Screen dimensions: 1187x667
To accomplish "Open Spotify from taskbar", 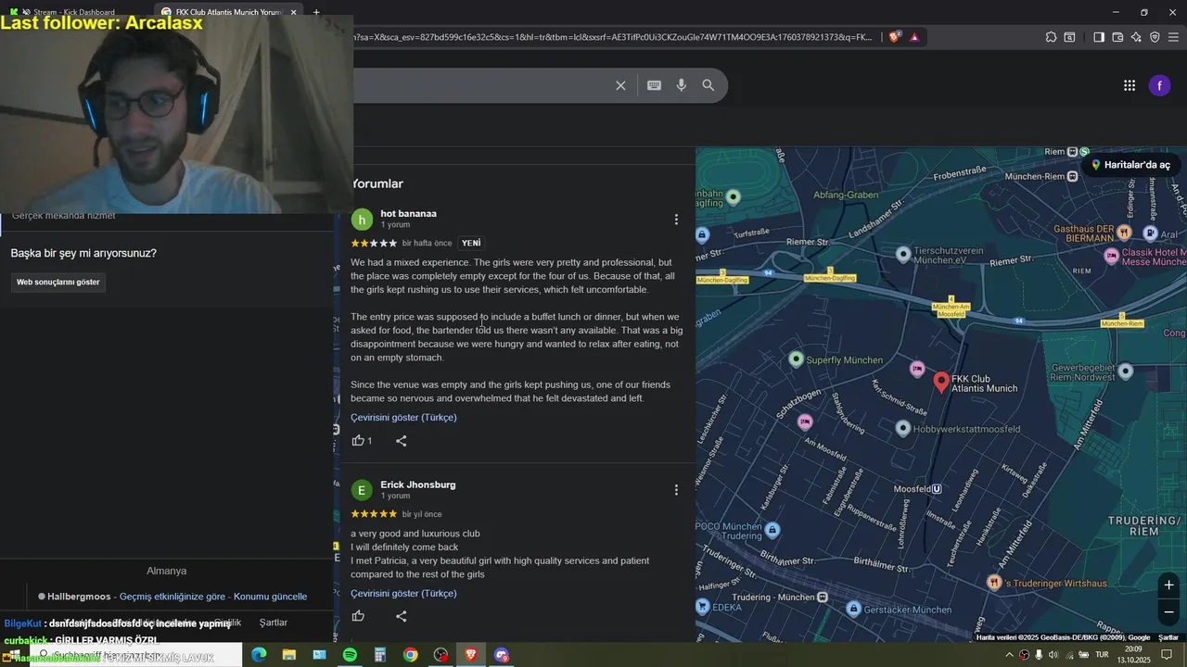I will point(350,655).
